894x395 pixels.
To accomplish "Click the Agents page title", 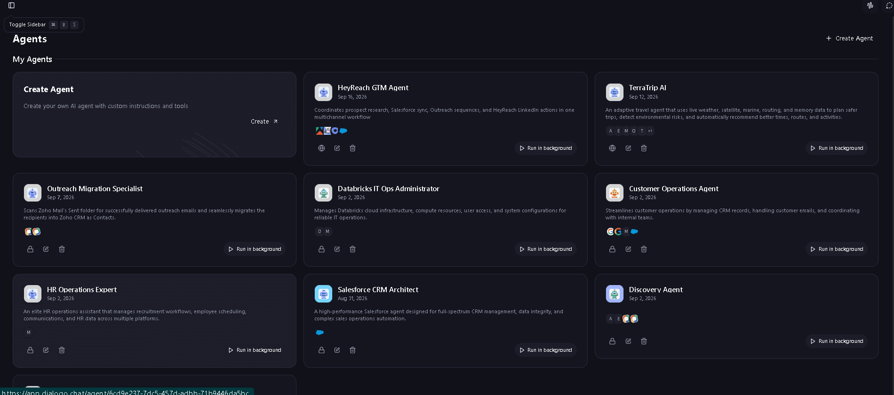I will 30,39.
